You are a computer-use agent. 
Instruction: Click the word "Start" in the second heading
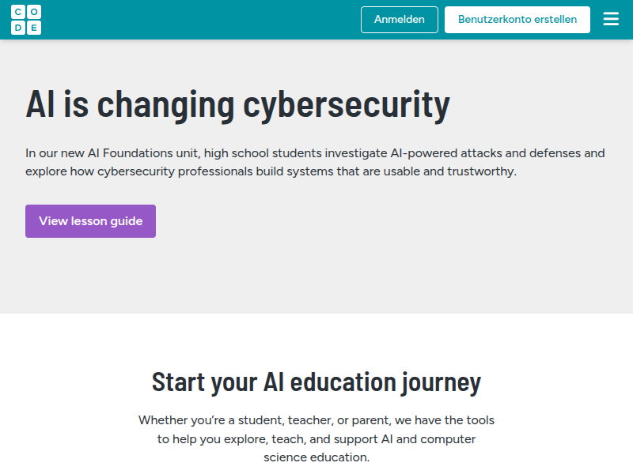coord(178,382)
